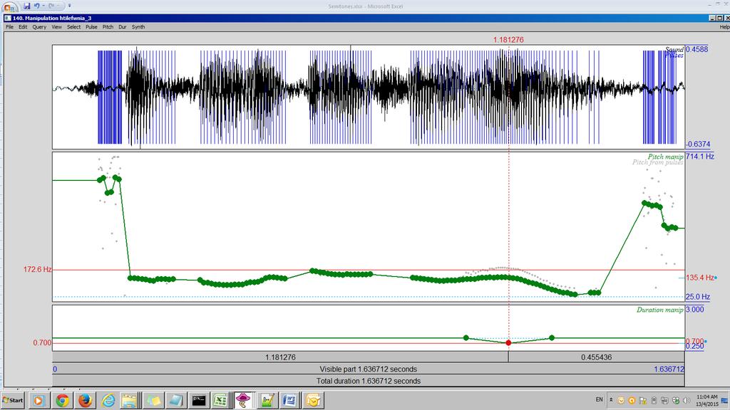Click Excel's Redo icon in quick access
The image size is (730, 410).
(51, 6)
